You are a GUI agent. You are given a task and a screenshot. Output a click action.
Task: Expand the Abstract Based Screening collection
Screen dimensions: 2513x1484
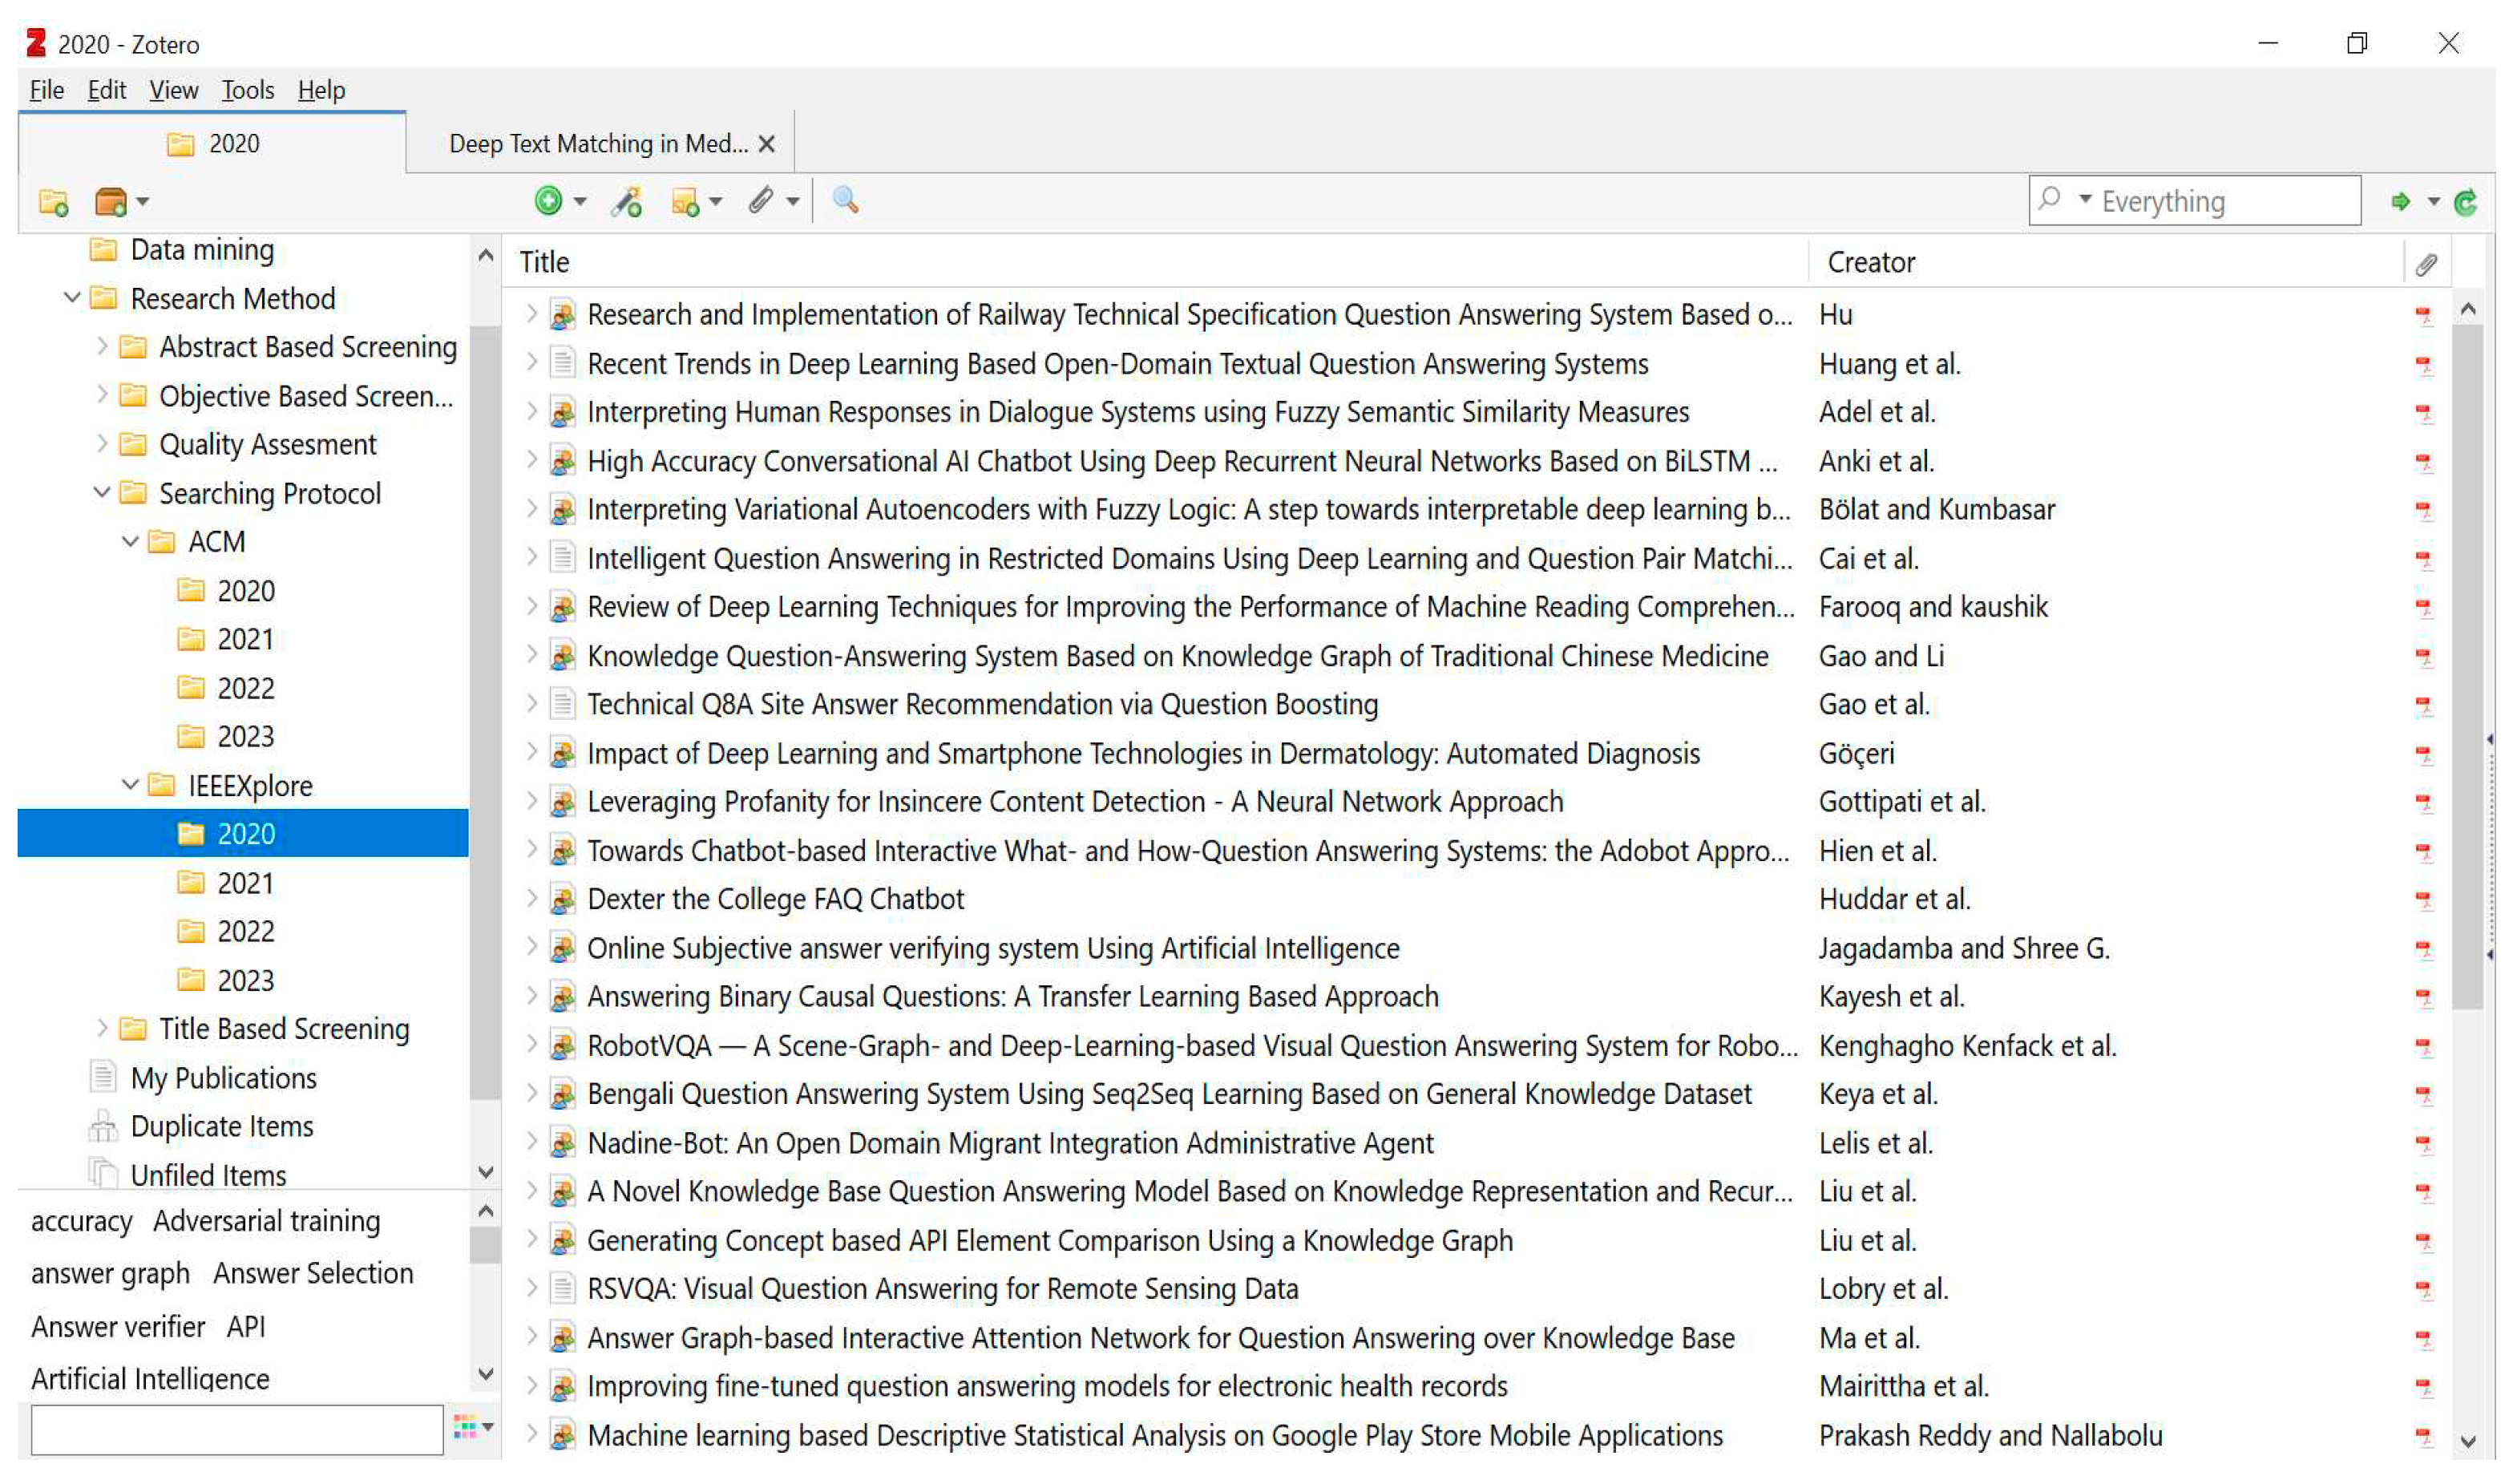[102, 347]
